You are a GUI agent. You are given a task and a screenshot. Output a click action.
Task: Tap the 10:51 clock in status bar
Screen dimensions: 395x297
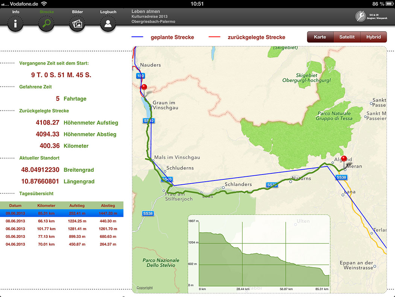[197, 4]
